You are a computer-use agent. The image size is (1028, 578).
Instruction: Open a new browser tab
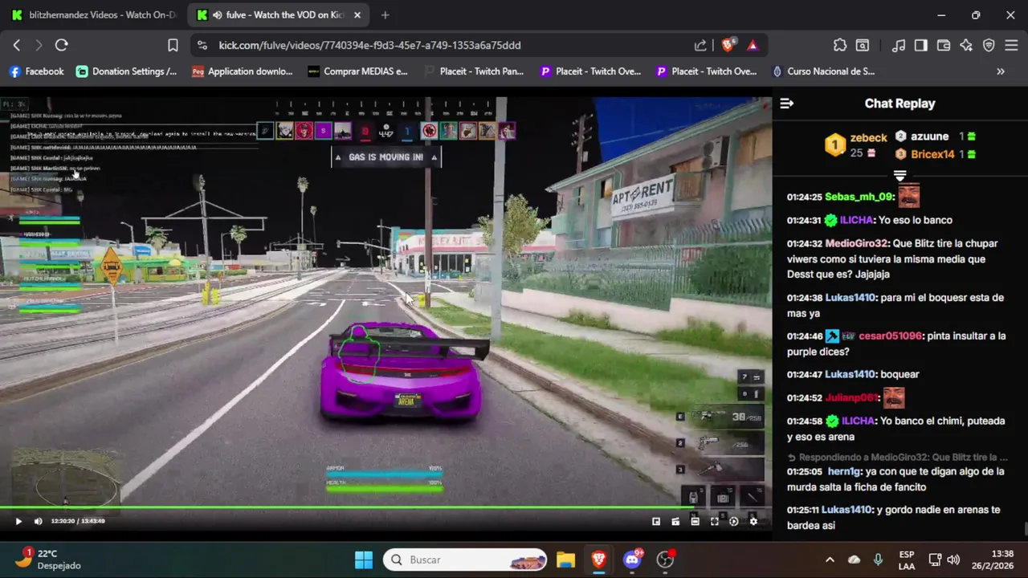point(385,14)
